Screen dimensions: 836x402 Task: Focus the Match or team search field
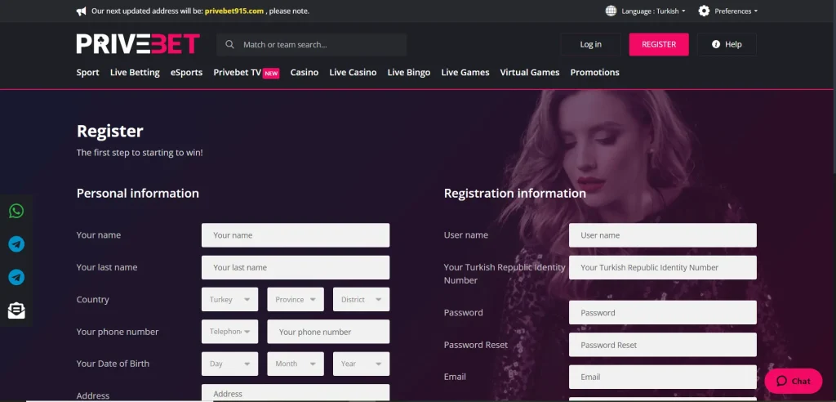(312, 44)
